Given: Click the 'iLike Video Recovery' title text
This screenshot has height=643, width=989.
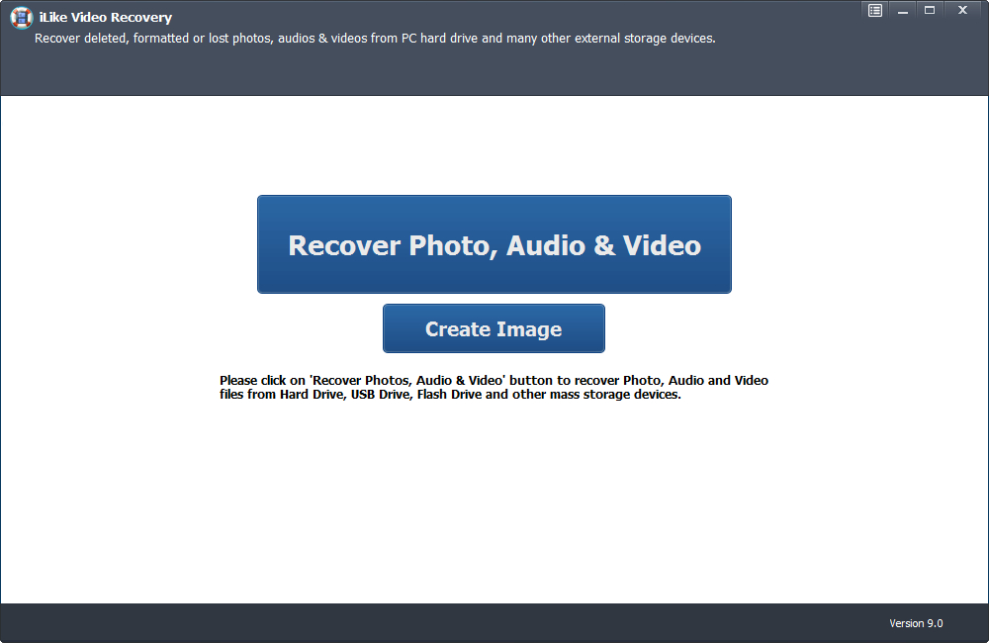Looking at the screenshot, I should 106,18.
